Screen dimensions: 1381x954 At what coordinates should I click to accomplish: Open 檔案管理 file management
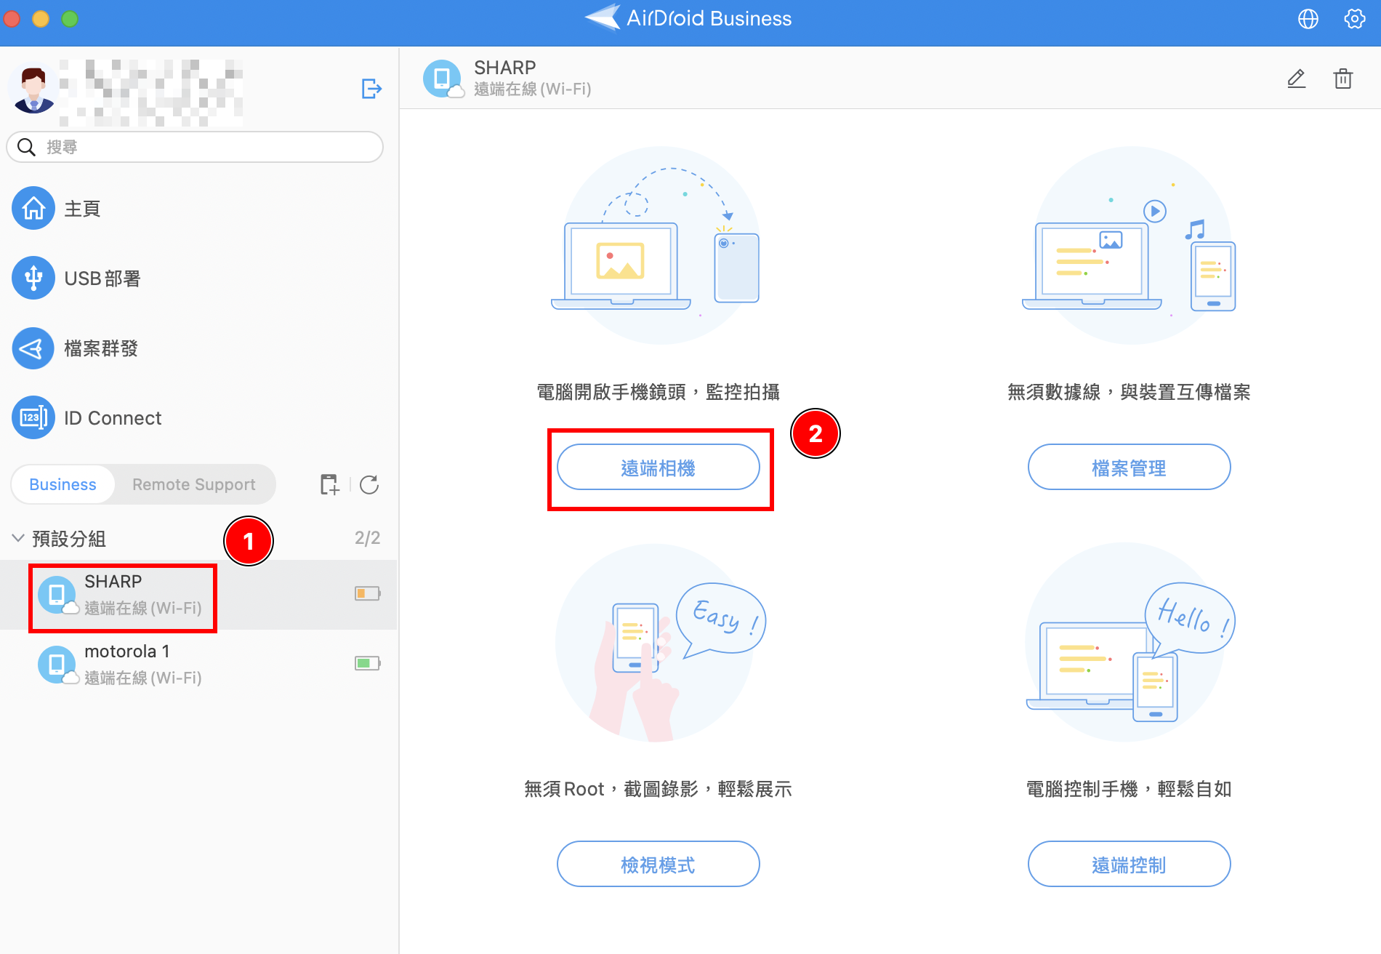click(1130, 468)
